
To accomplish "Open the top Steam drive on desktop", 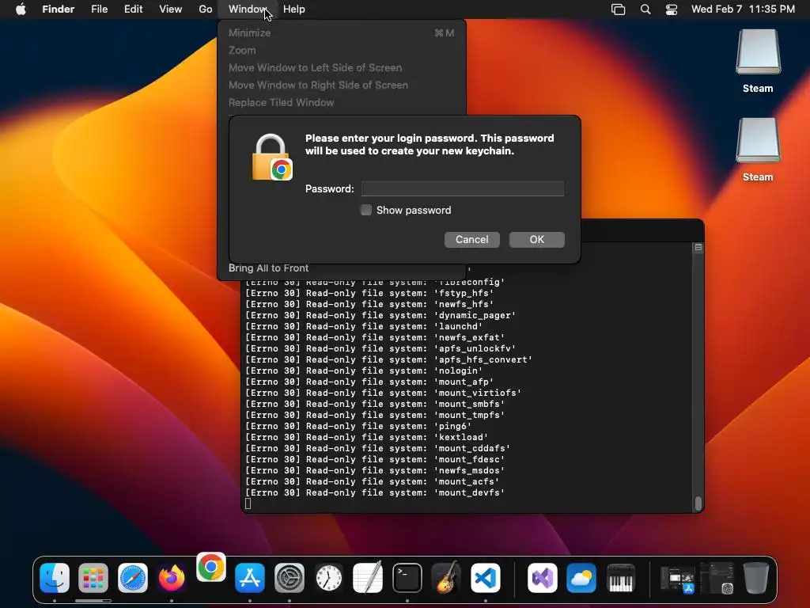I will coord(758,51).
